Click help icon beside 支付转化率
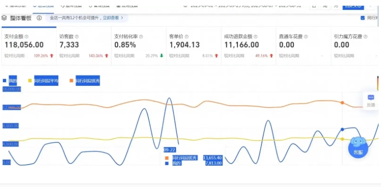Screen dimensions: 381x187 tap(141, 37)
